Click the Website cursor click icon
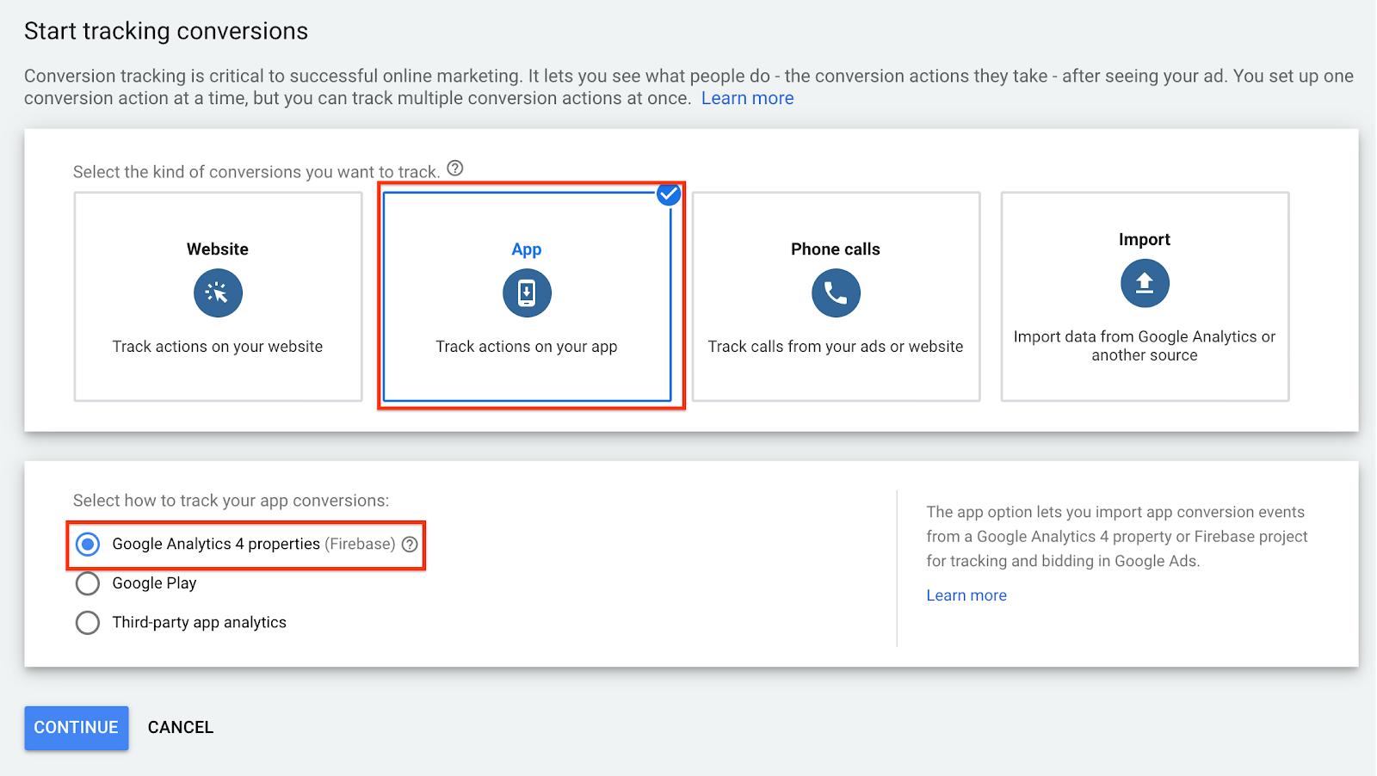Image resolution: width=1377 pixels, height=776 pixels. click(x=218, y=293)
